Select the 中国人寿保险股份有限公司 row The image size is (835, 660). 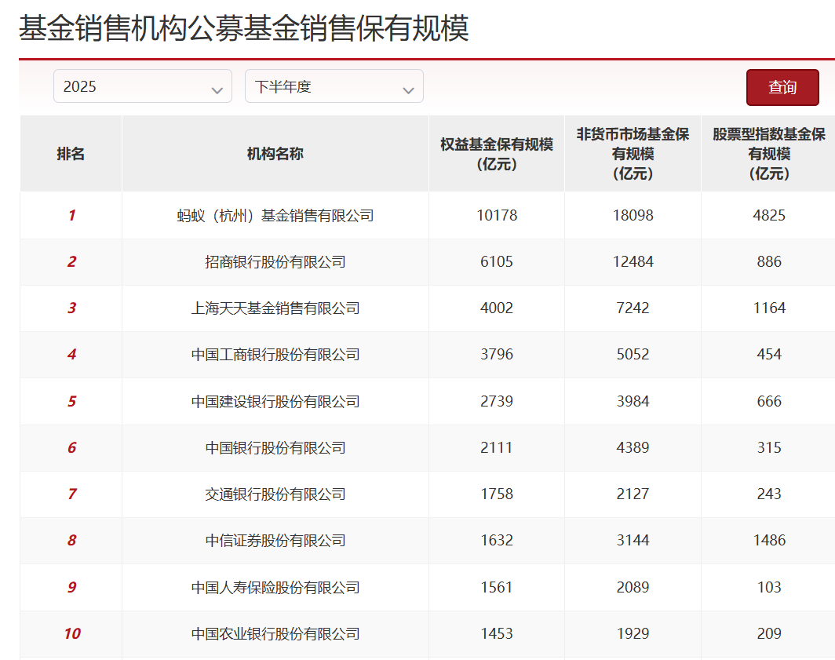coord(275,588)
